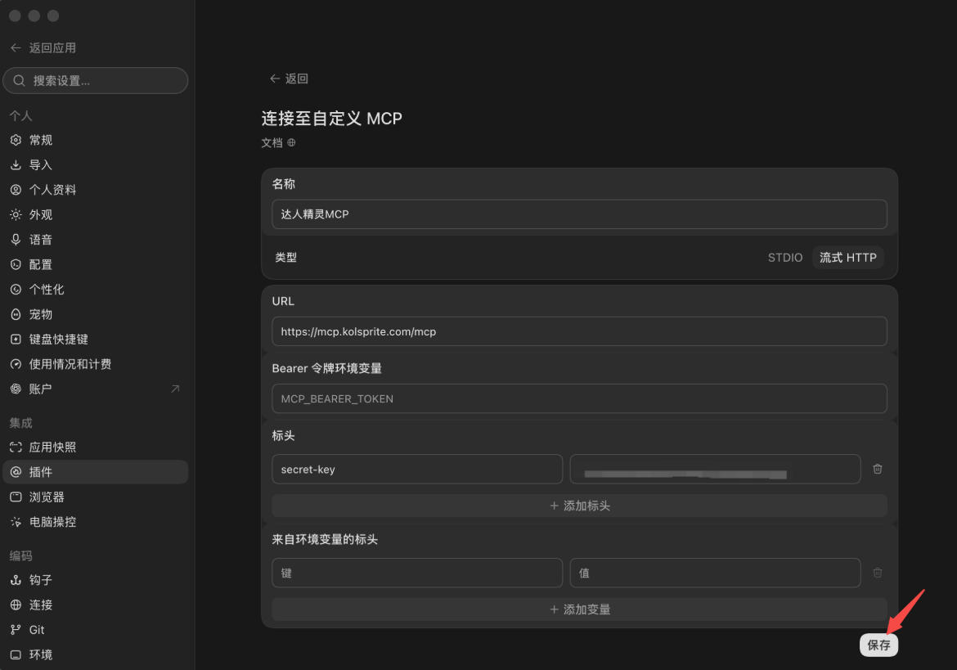Click the 浏览器 browser window icon
Viewport: 957px width, 670px height.
point(16,497)
